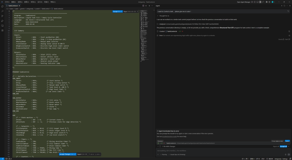Open the Explorer view in the activity bar
Viewport: 292px width, 160px height.
[x=2, y=6]
